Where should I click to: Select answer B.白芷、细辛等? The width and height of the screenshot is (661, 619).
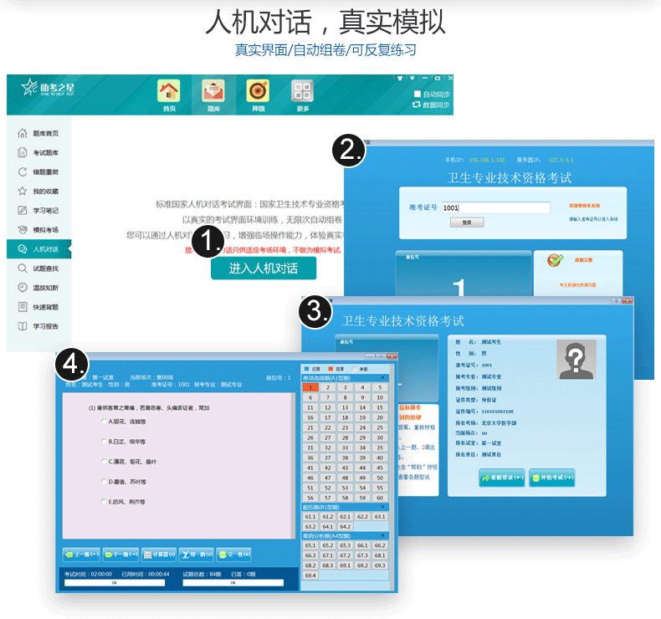tap(104, 442)
